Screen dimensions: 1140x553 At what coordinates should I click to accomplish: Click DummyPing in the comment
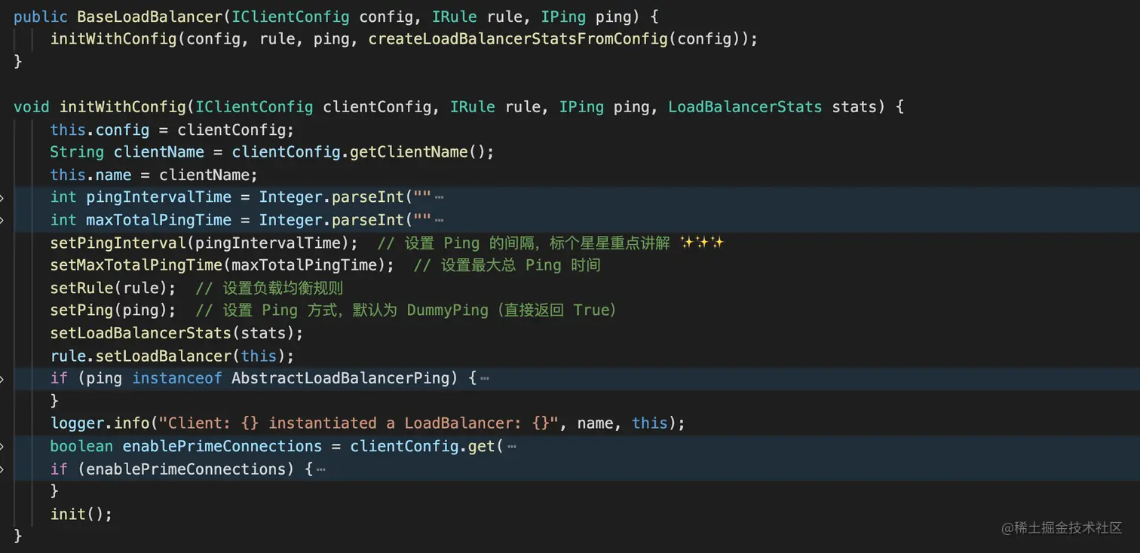point(448,310)
